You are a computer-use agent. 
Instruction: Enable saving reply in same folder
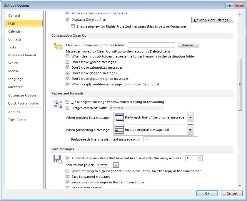(67, 171)
